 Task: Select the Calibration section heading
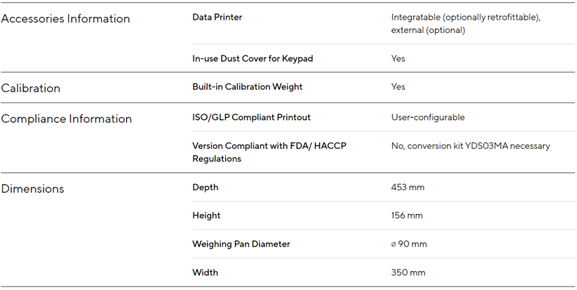tap(31, 88)
